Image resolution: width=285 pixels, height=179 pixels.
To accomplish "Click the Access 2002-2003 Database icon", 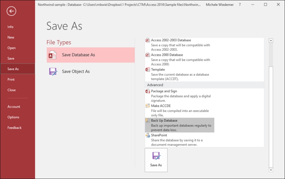I will pyautogui.click(x=148, y=40).
